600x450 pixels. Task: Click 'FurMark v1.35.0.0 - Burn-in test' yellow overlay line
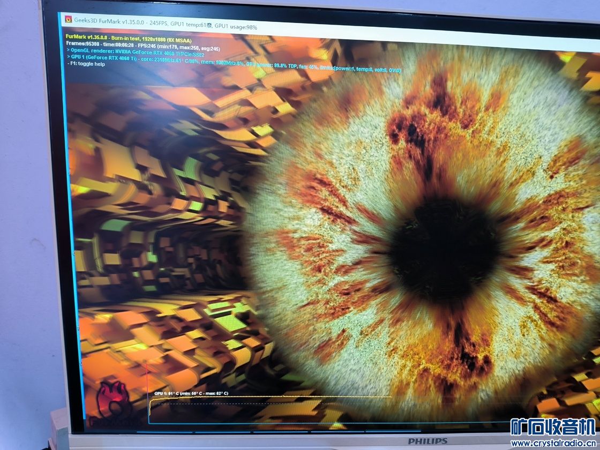[129, 39]
